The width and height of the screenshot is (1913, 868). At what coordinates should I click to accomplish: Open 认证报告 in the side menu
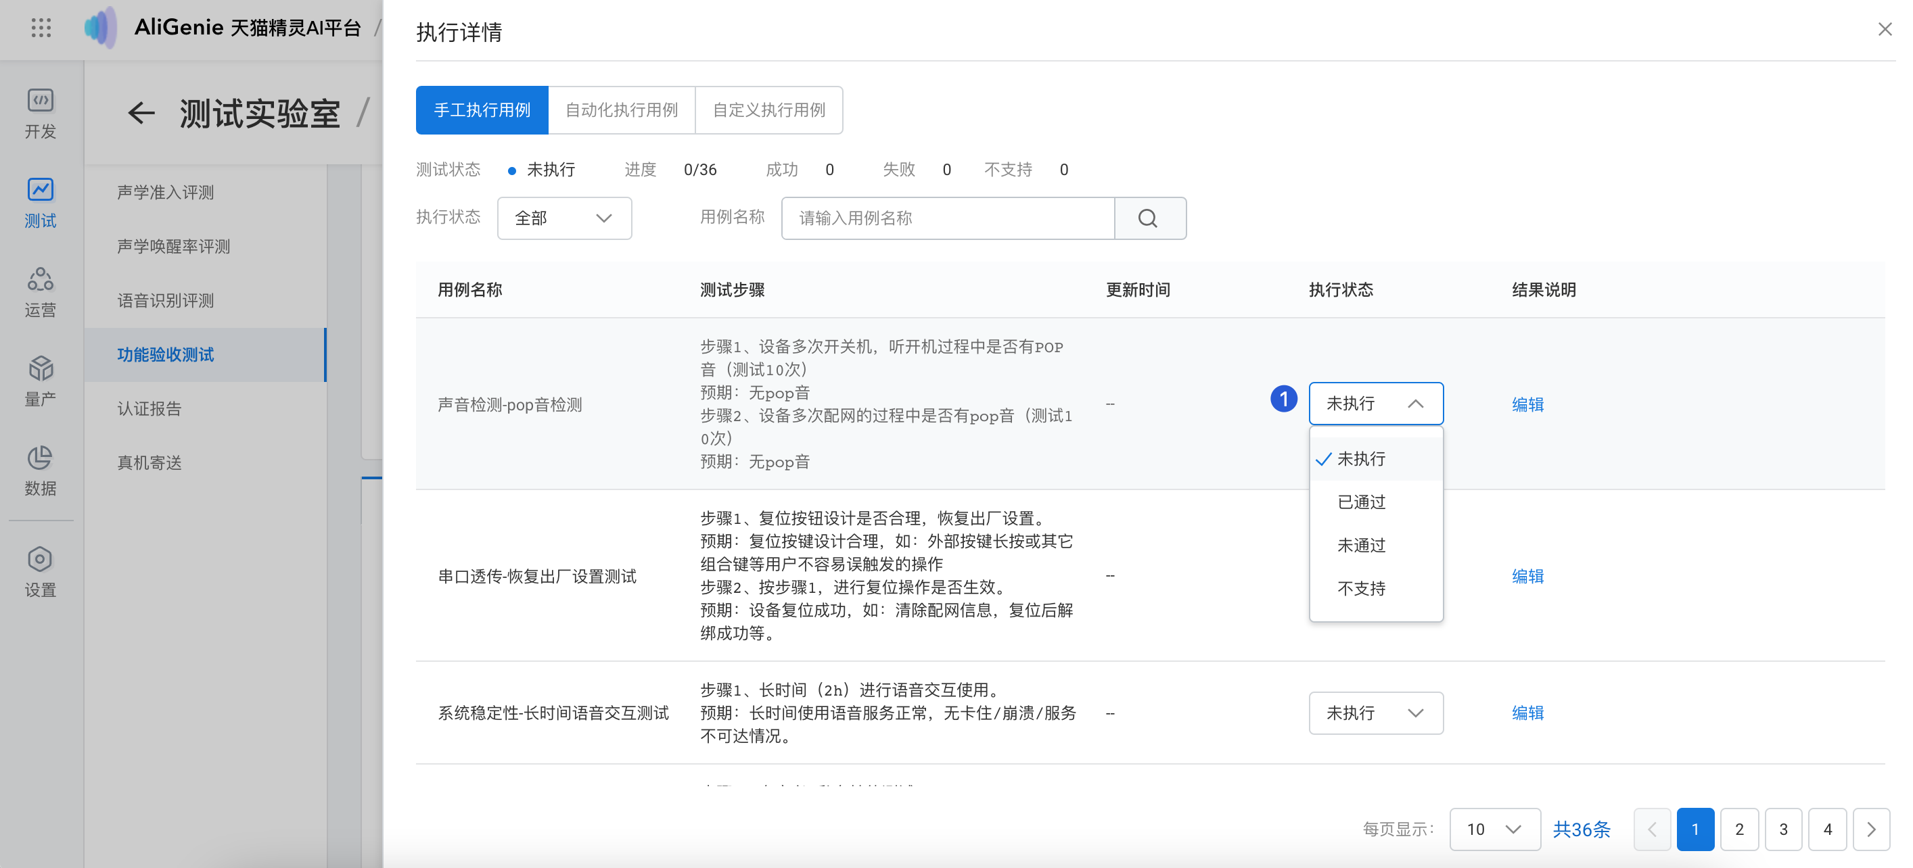206,409
